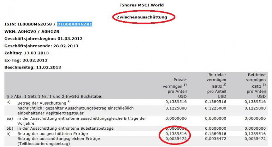Image resolution: width=272 pixels, height=147 pixels.
Task: Click EStG 0,0000000 in row bb)
Action: (x=215, y=128)
